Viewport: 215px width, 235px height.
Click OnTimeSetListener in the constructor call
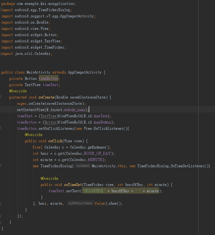pyautogui.click(x=187, y=166)
